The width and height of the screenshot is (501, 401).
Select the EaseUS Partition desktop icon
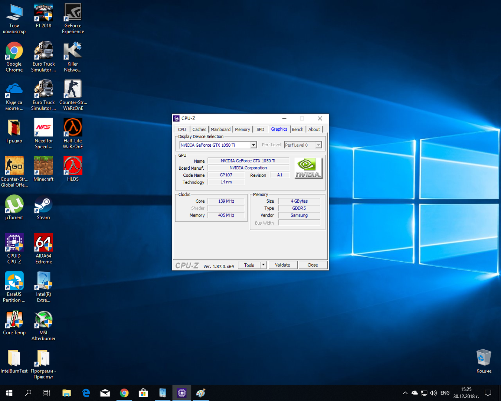pyautogui.click(x=14, y=287)
